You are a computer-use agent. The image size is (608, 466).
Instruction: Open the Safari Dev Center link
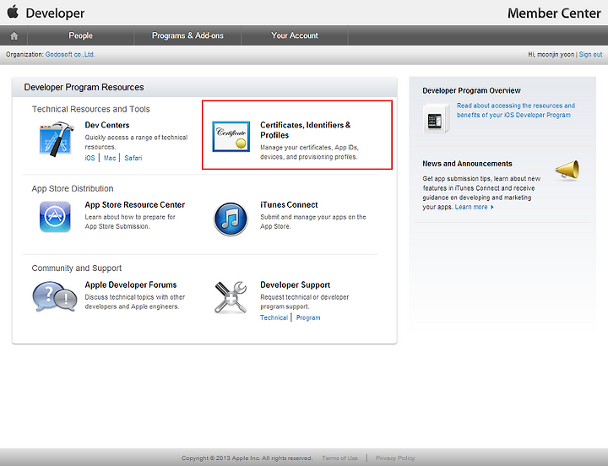[x=133, y=158]
